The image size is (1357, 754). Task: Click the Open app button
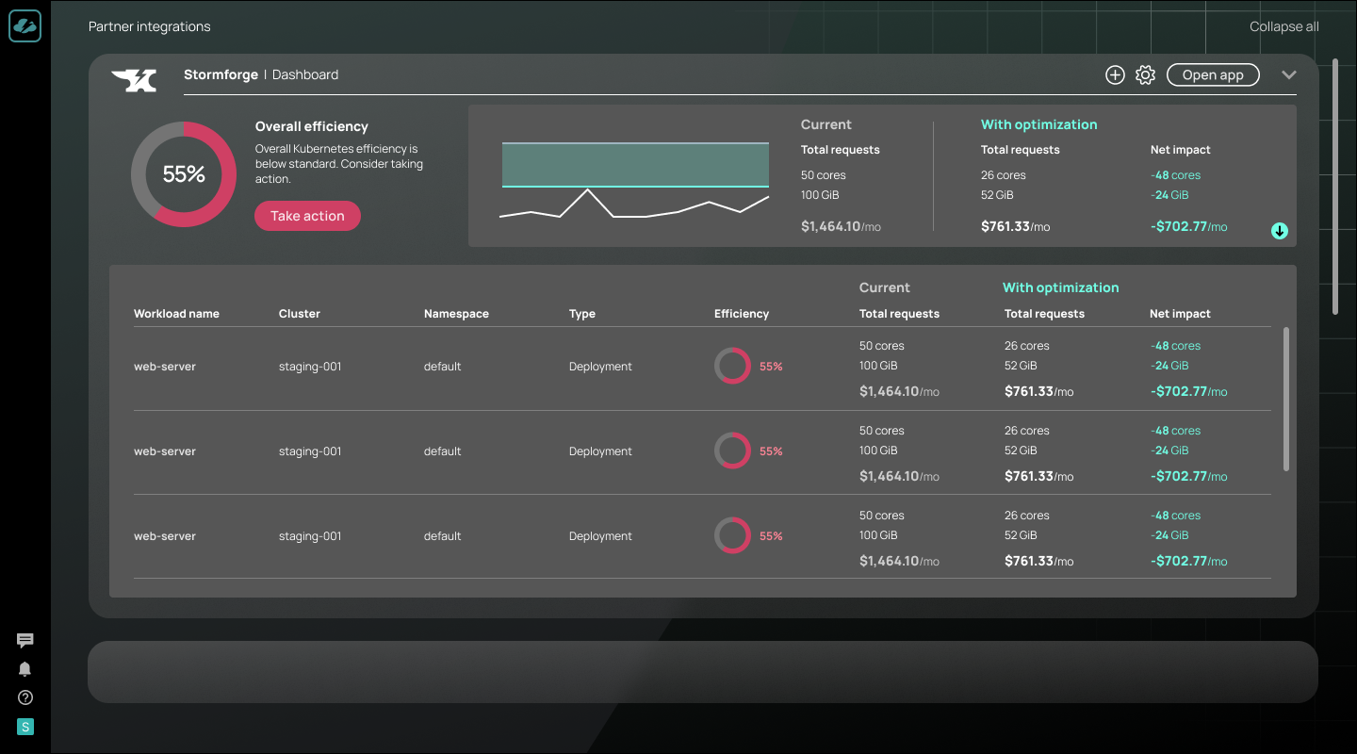point(1213,75)
